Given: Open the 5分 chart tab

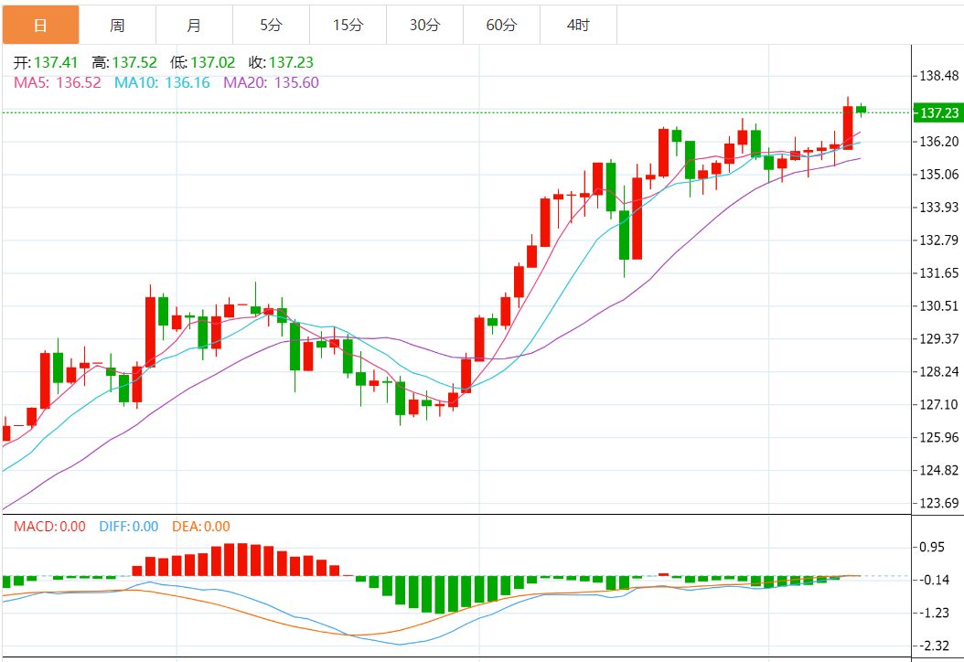Looking at the screenshot, I should click(x=271, y=26).
